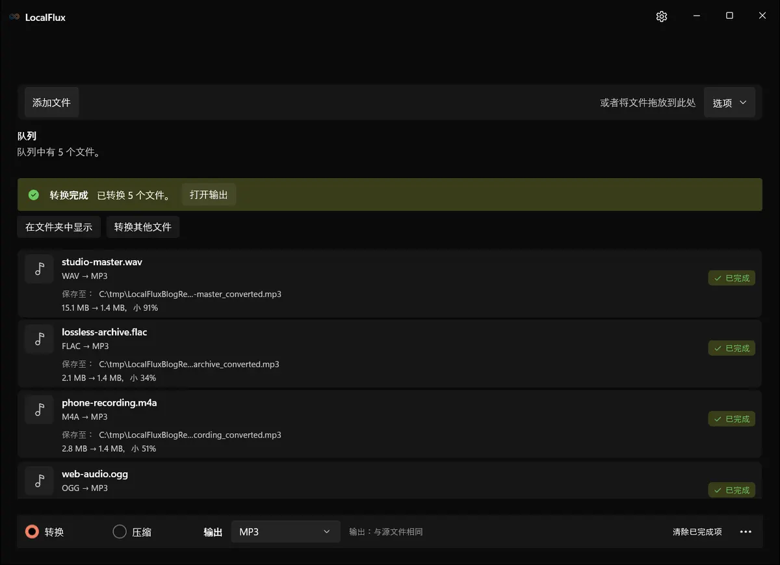Click the 已完成 badge for studio-master.wav

point(732,278)
